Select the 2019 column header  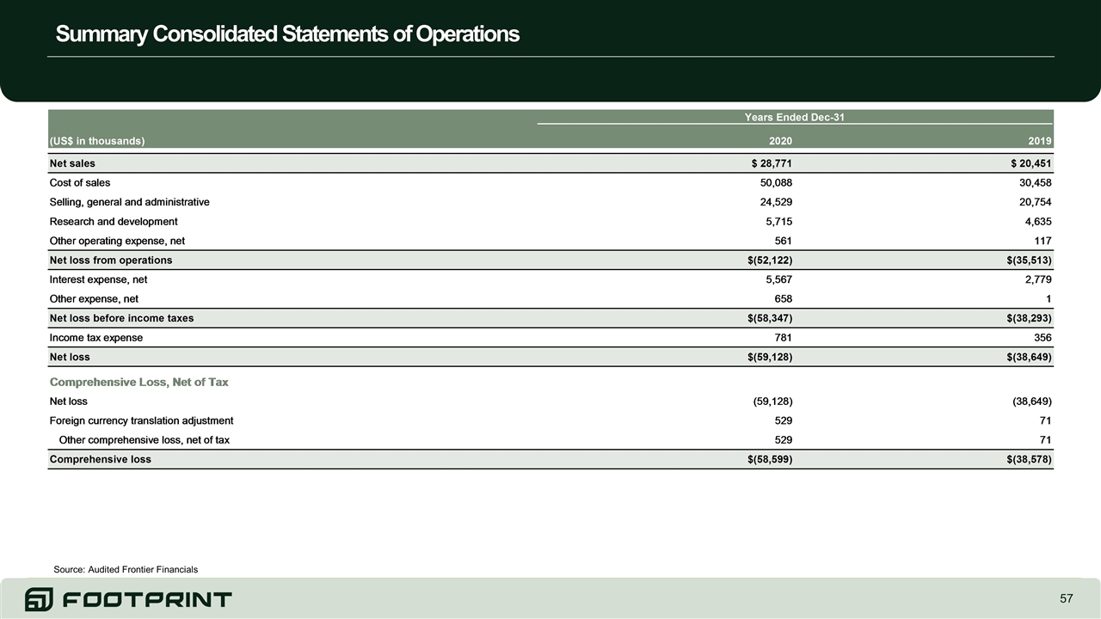pos(1039,141)
